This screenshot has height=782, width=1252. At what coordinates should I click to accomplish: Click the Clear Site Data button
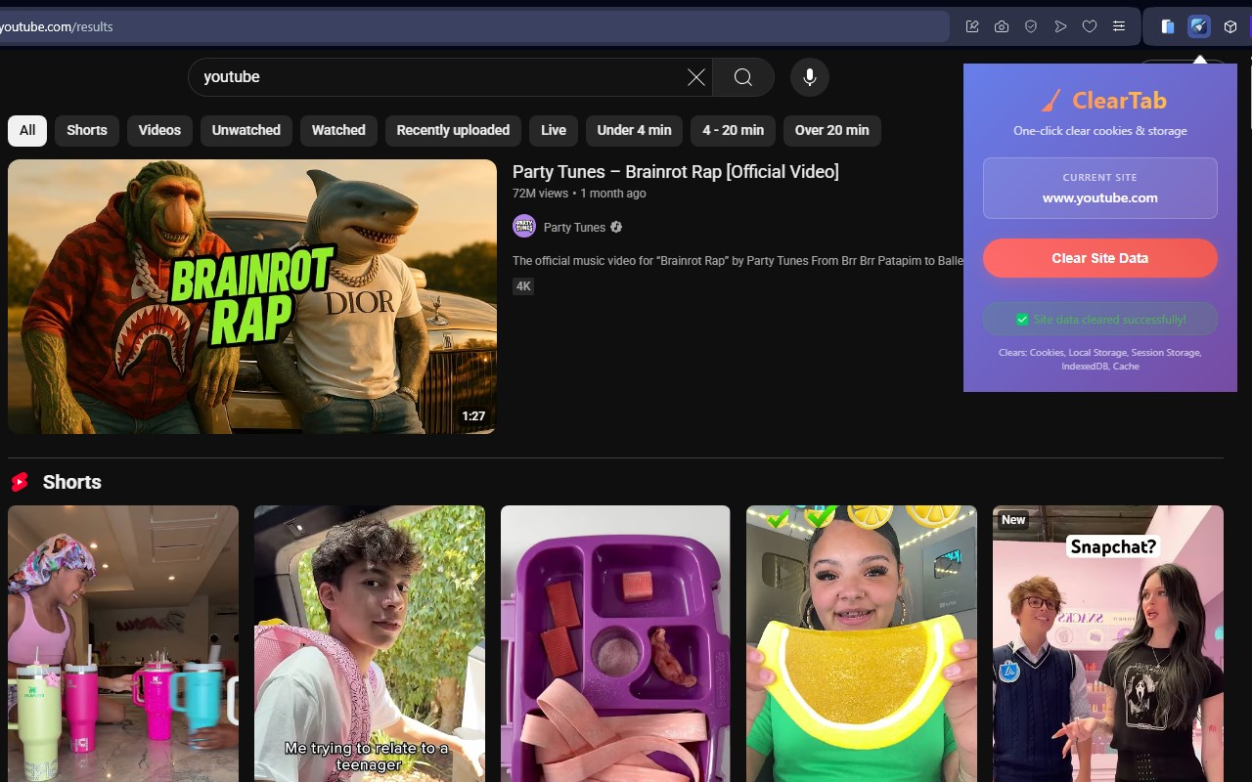(x=1100, y=258)
